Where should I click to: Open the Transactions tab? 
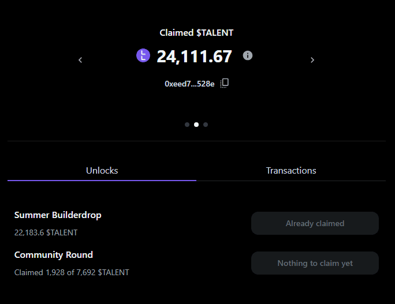pyautogui.click(x=291, y=171)
